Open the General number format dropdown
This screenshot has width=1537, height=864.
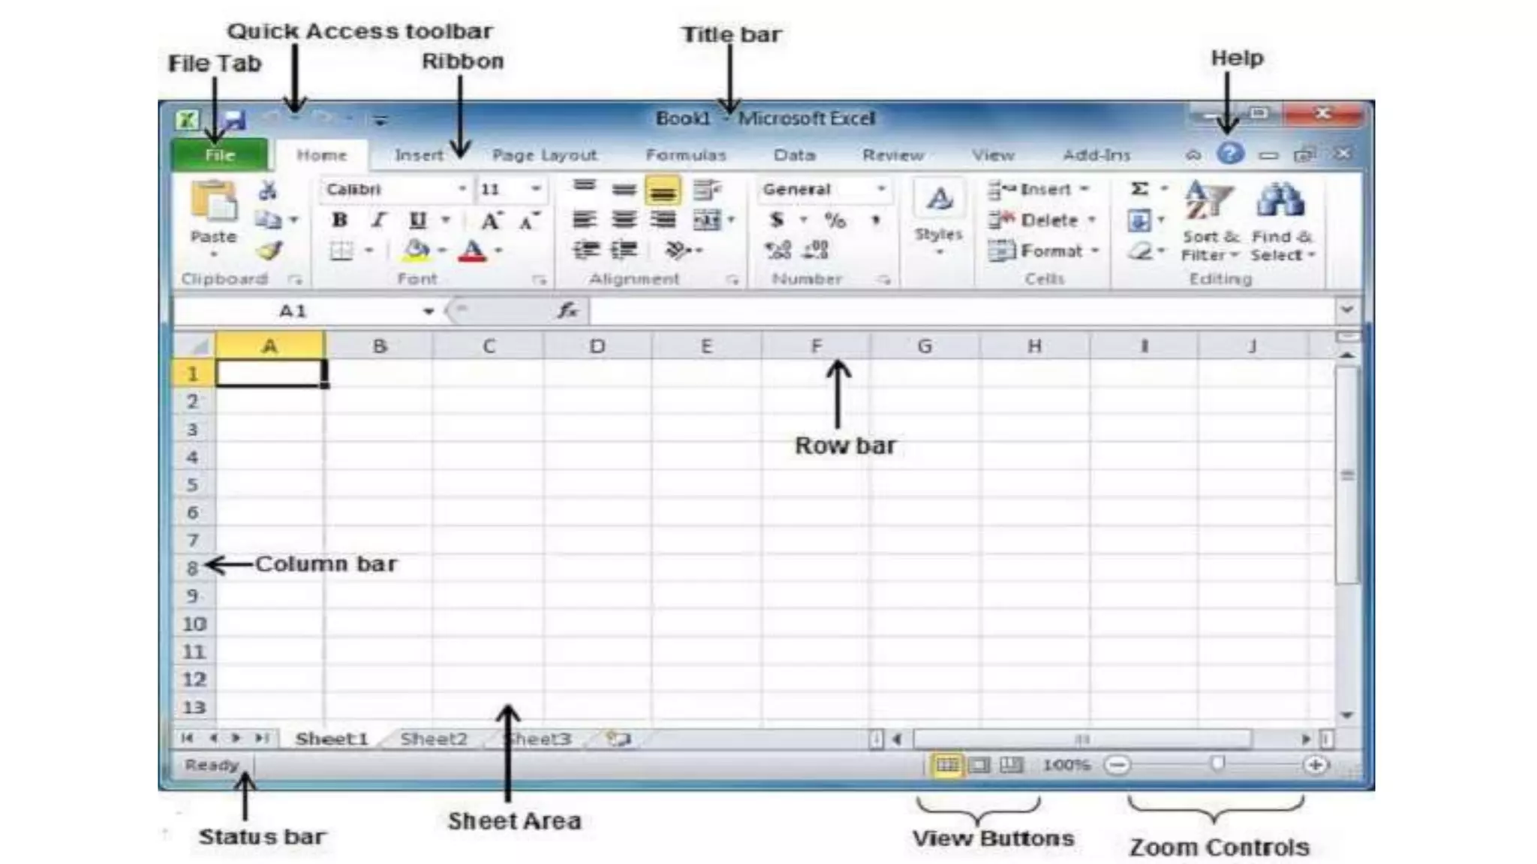881,189
